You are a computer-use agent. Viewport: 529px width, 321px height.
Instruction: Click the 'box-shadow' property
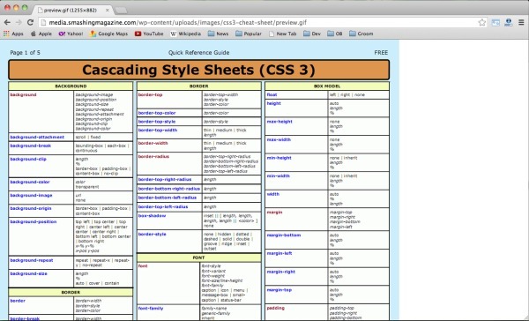[x=152, y=216]
